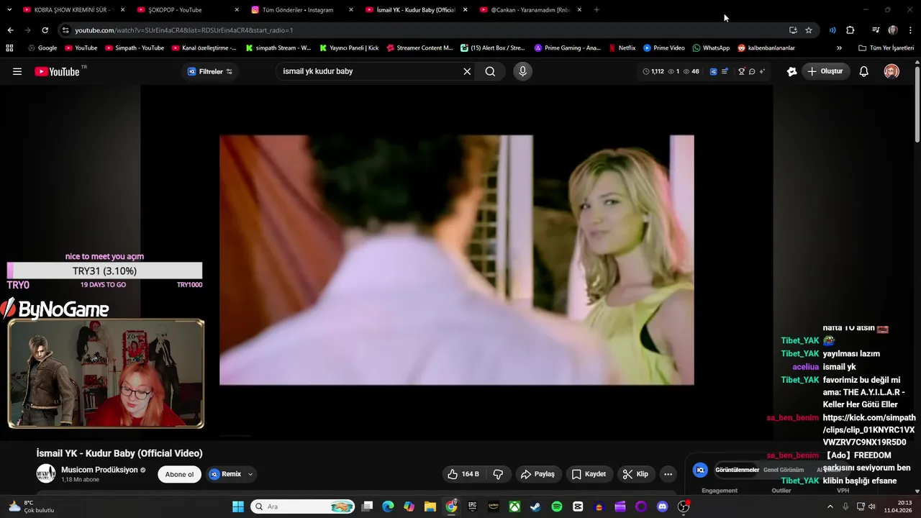Image resolution: width=921 pixels, height=518 pixels.
Task: Open YouTube notifications bell
Action: coord(864,71)
